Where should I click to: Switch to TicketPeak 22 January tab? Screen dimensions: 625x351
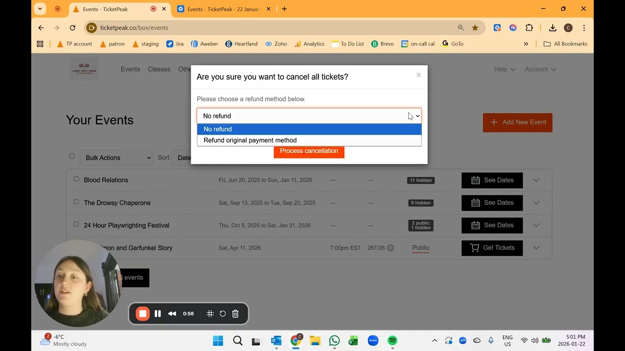pyautogui.click(x=224, y=9)
